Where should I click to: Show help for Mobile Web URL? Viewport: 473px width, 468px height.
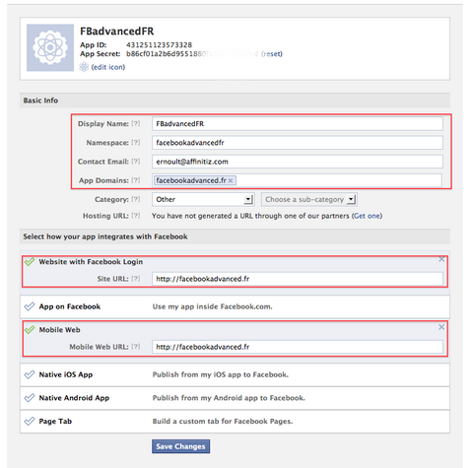[136, 347]
